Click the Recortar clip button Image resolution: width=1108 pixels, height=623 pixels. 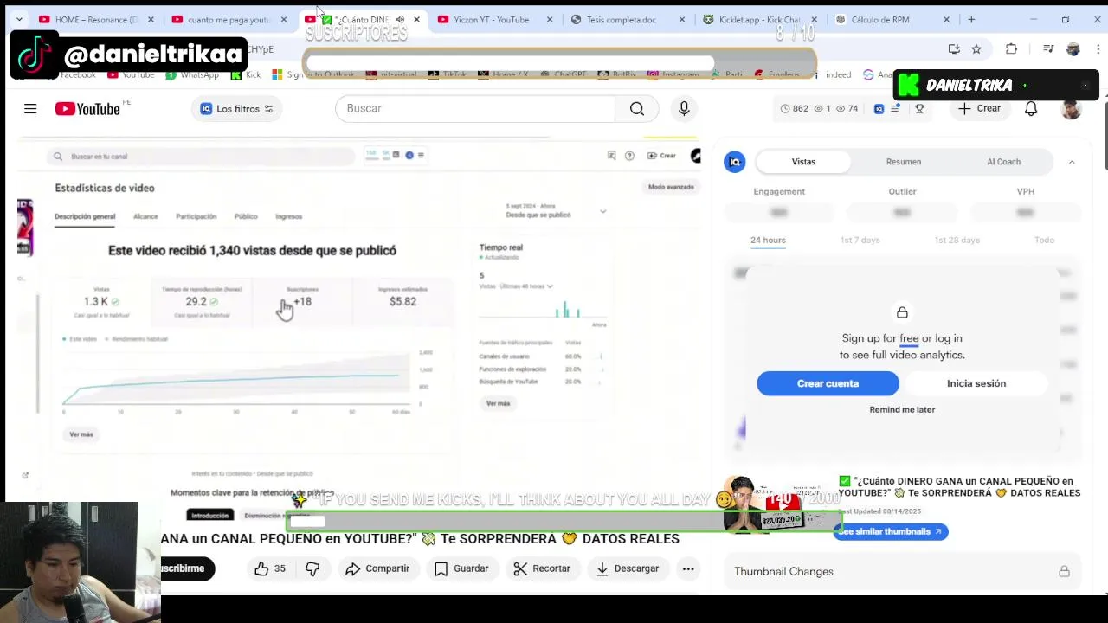541,568
